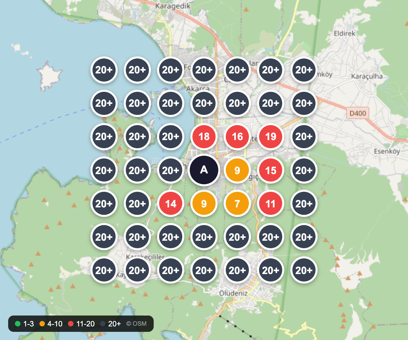
Task: Click the orange 9 marker right of A
Action: 237,170
